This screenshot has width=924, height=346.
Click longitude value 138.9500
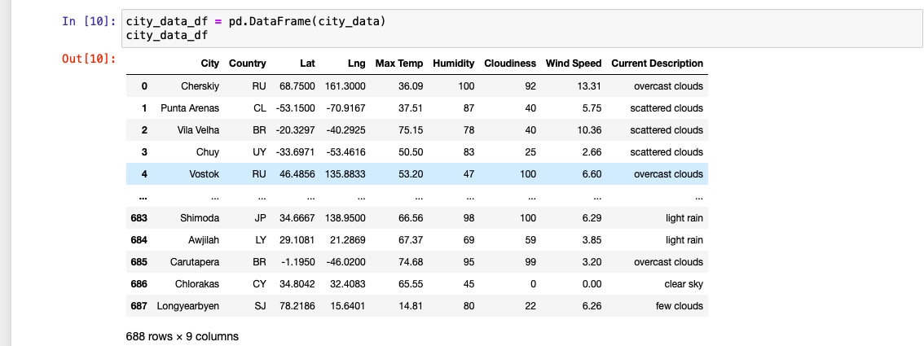(345, 217)
